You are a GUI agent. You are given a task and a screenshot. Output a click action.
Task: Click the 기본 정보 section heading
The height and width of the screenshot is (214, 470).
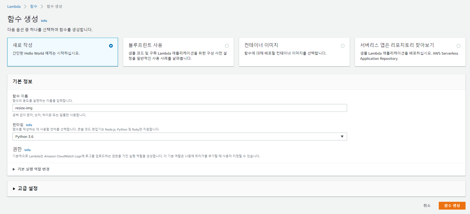click(x=22, y=82)
